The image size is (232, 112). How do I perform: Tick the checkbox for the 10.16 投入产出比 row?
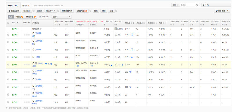coord(8,87)
